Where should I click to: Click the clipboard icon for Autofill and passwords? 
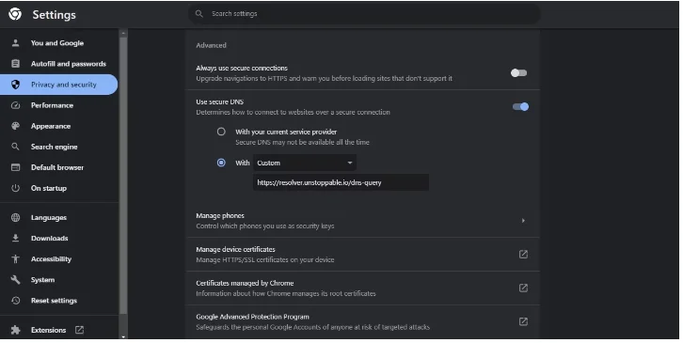(x=15, y=64)
